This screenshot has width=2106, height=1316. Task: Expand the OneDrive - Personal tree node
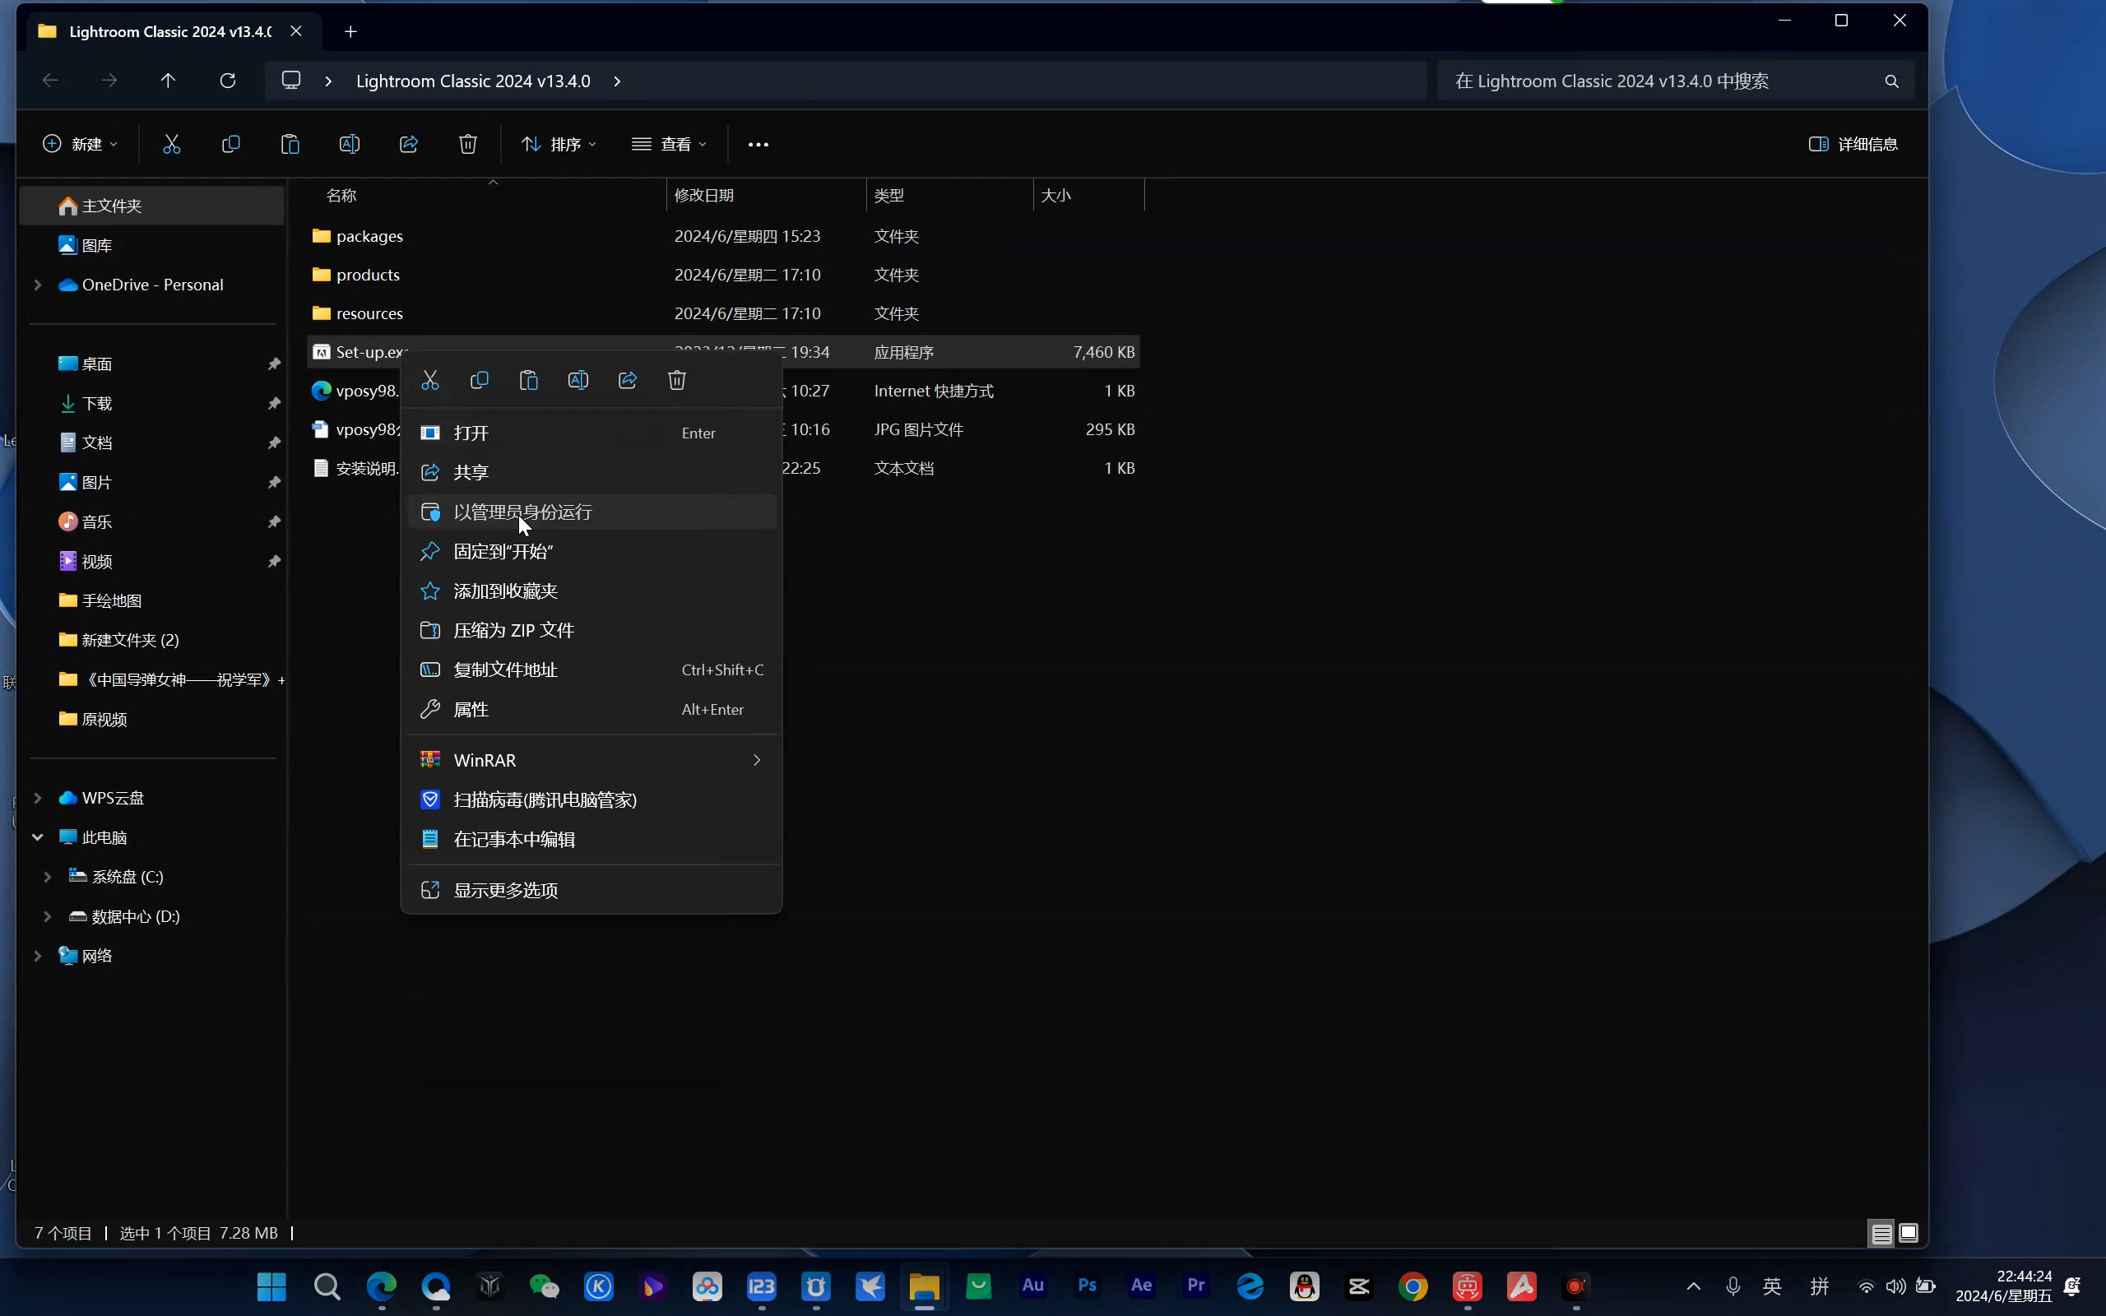point(37,285)
